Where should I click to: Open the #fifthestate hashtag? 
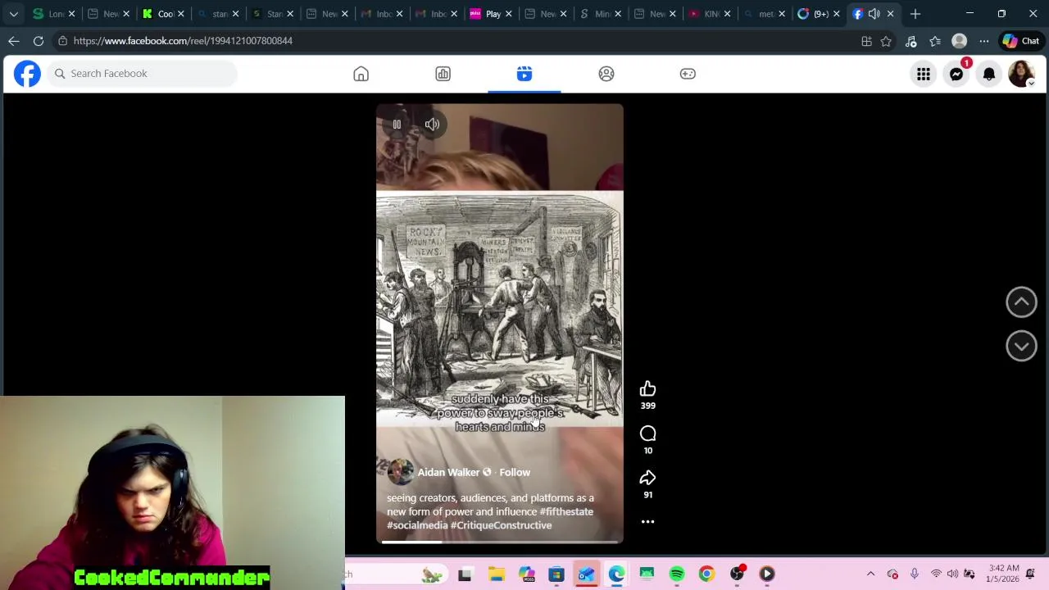pyautogui.click(x=566, y=512)
